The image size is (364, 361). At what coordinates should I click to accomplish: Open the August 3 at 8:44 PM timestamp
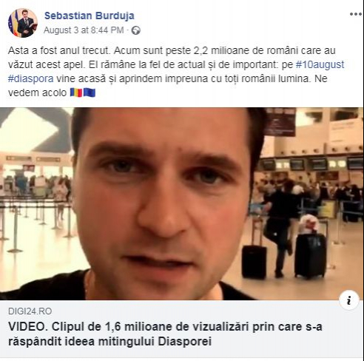tap(84, 30)
